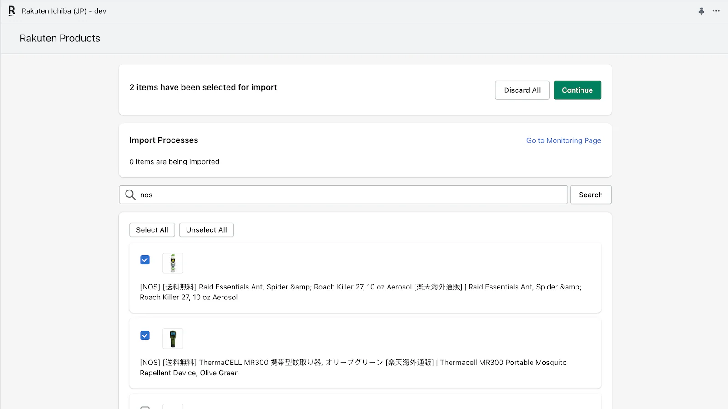Click the '0 items are being imported' text

[174, 162]
